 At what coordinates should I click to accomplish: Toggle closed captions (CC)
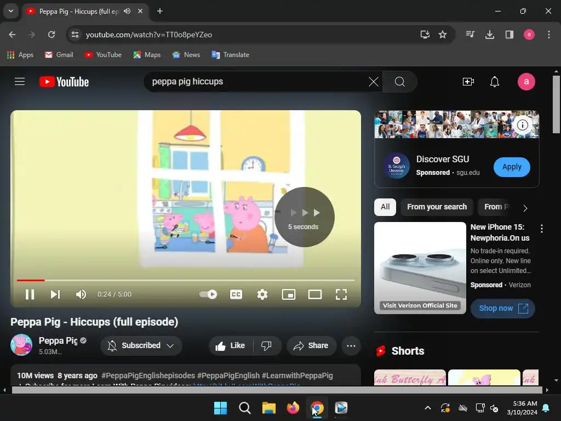(236, 294)
